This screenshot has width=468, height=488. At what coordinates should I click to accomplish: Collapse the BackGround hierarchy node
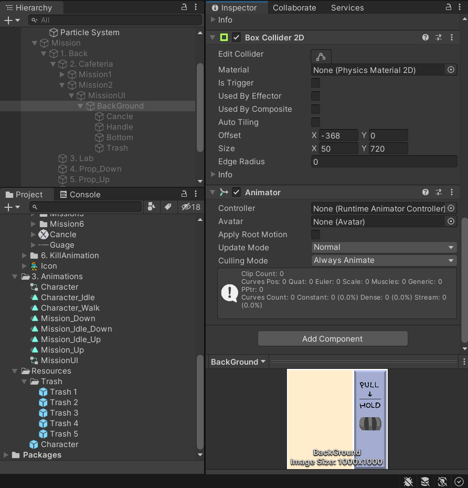(80, 106)
